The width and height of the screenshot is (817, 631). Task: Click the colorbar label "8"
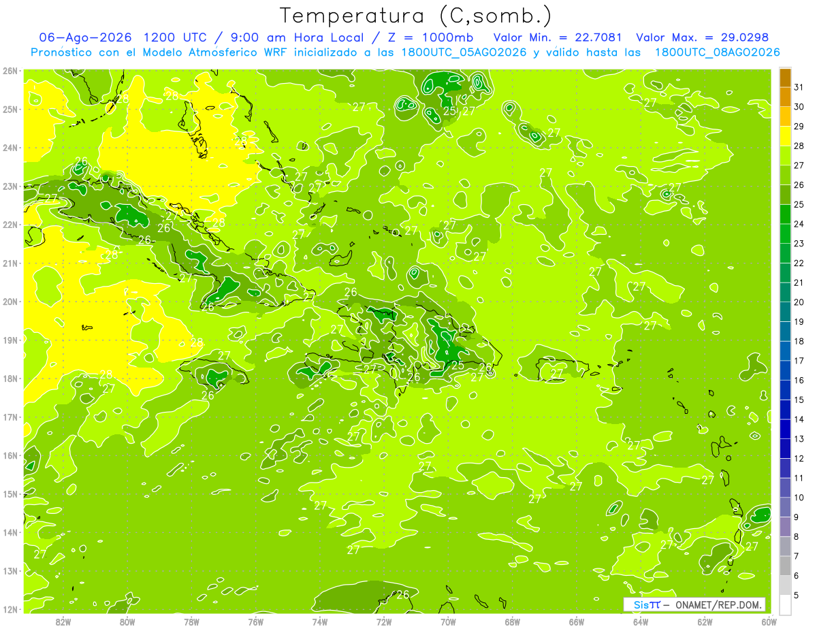[796, 536]
